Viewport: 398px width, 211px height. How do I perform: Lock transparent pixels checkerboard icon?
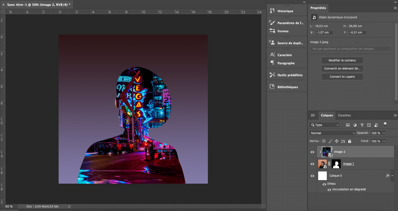click(x=324, y=141)
